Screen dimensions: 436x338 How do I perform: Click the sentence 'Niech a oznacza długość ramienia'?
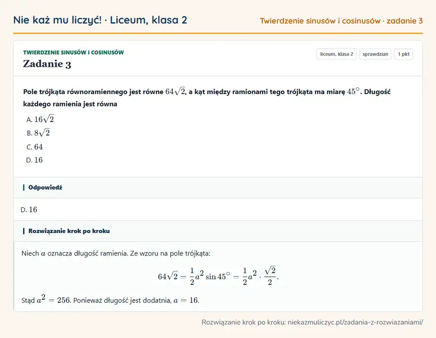coord(75,253)
